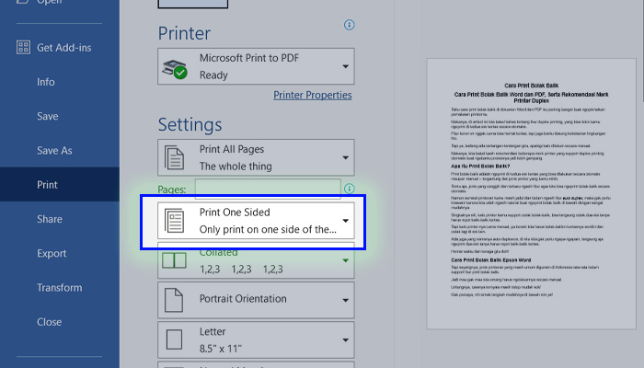Expand the Print All Pages dropdown
The image size is (644, 368).
256,157
